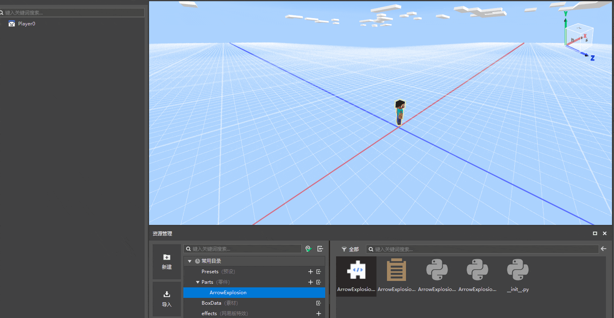The width and height of the screenshot is (614, 318).
Task: Click the 导入 (Import) button
Action: pyautogui.click(x=166, y=299)
